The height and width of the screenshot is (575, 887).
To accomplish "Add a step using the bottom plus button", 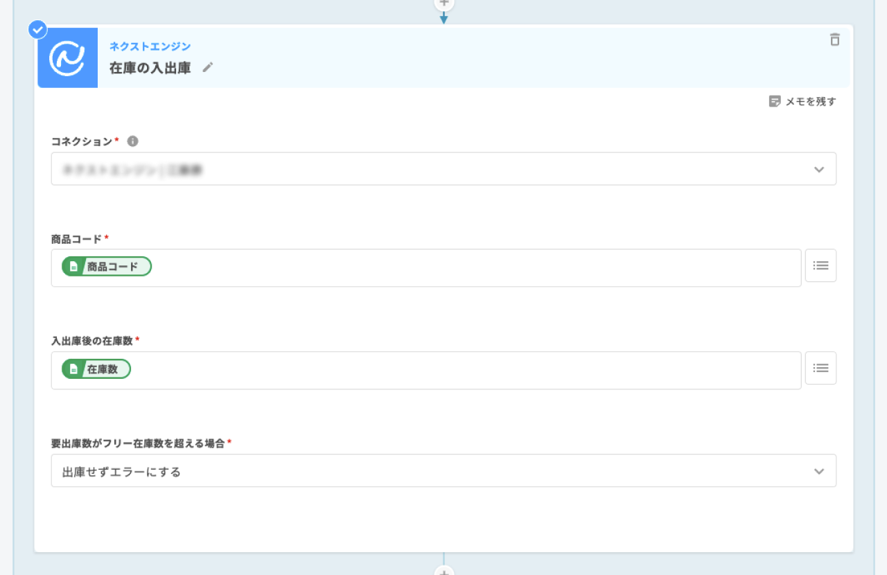I will 443,571.
